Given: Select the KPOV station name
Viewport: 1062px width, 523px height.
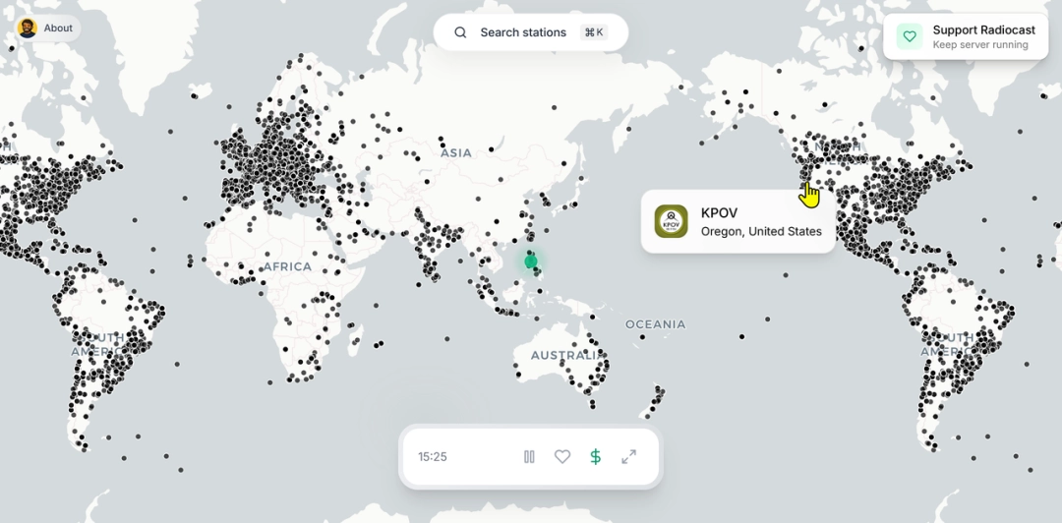Looking at the screenshot, I should (x=719, y=212).
